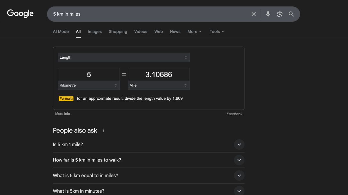Click the Feedback link

(x=234, y=114)
